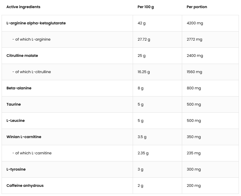Select the 'Beta-alanine' ingredient name
Screen dimensions: 241x196
tap(19, 88)
